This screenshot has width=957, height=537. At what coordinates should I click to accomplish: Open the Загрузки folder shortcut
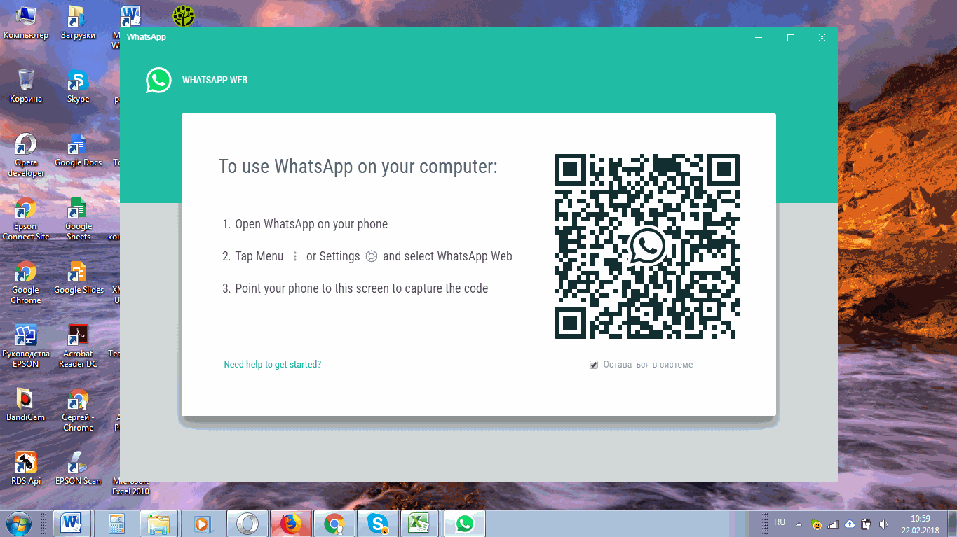pyautogui.click(x=78, y=22)
